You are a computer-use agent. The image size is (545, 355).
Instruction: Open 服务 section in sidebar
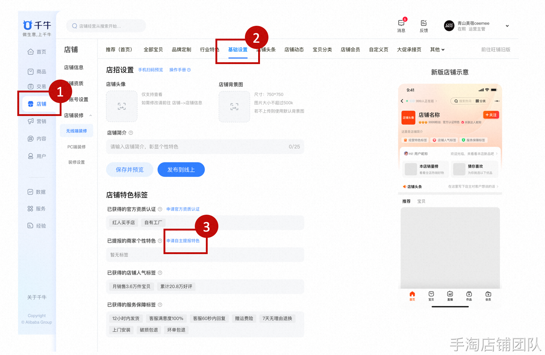36,209
